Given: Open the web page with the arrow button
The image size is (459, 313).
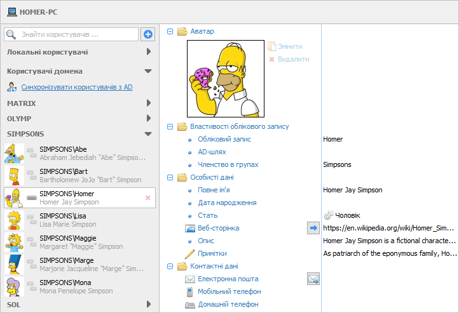Looking at the screenshot, I should (313, 228).
